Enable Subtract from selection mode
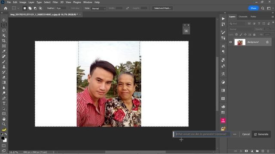This screenshot has height=154, width=275. [x=35, y=8]
